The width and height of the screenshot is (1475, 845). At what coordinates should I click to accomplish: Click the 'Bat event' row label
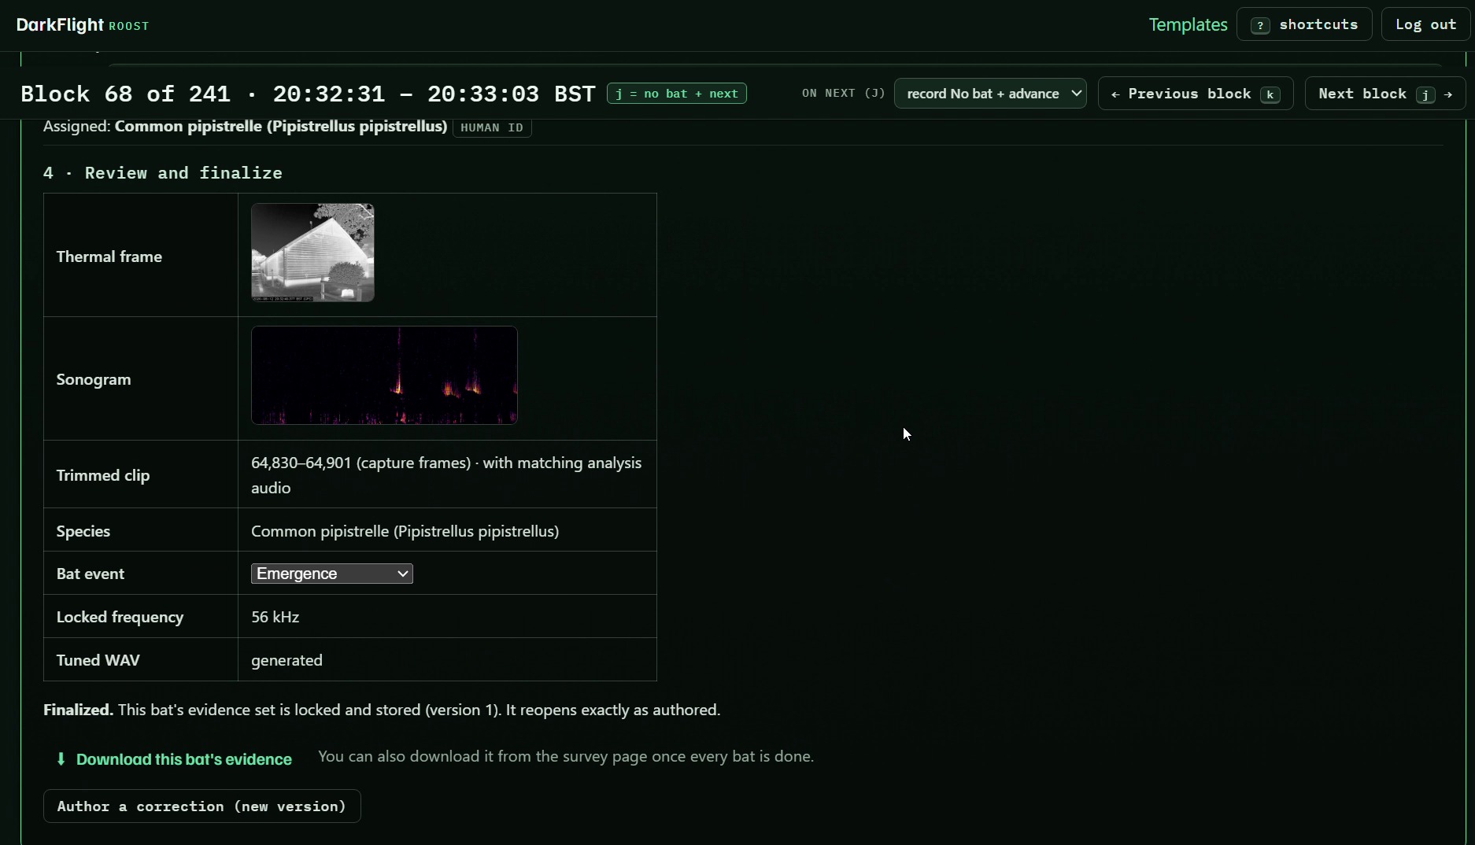coord(91,574)
